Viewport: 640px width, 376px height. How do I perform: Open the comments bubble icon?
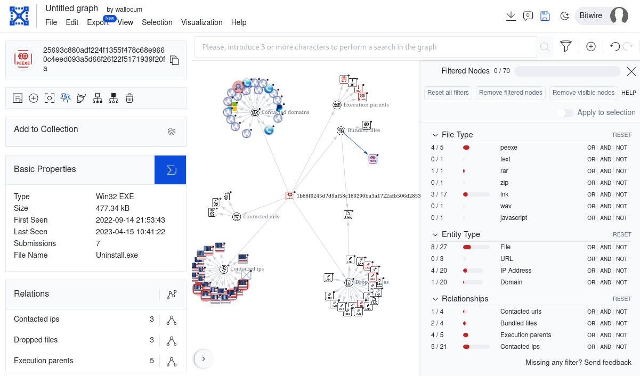point(528,16)
